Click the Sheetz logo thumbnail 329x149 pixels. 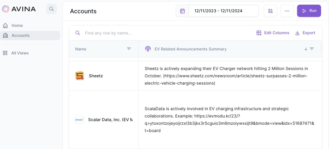(79, 76)
